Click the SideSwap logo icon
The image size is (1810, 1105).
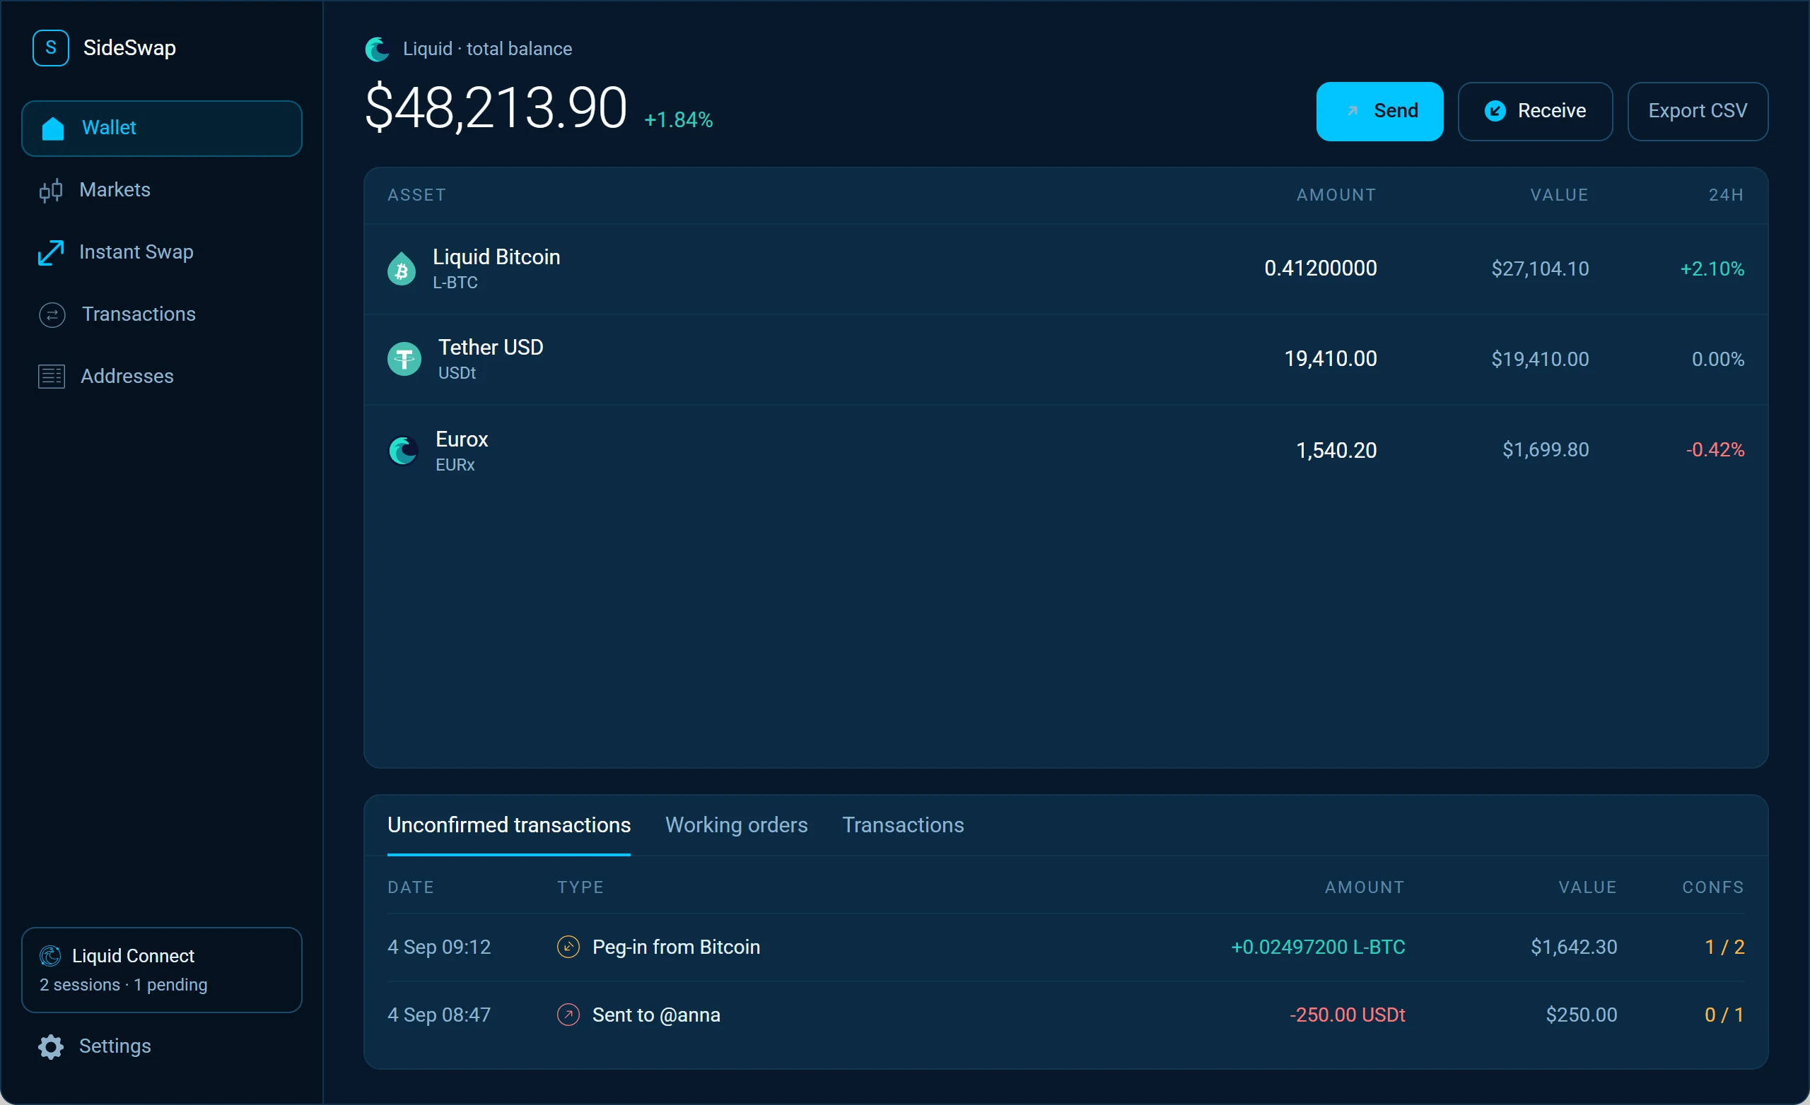point(51,49)
